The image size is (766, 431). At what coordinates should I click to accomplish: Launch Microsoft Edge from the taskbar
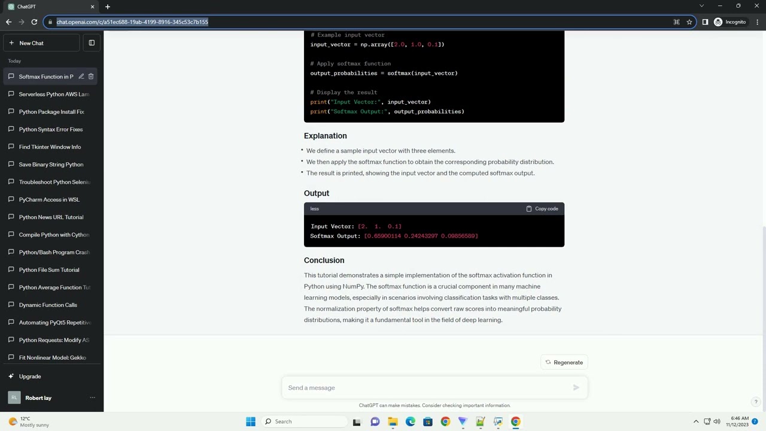click(x=411, y=421)
